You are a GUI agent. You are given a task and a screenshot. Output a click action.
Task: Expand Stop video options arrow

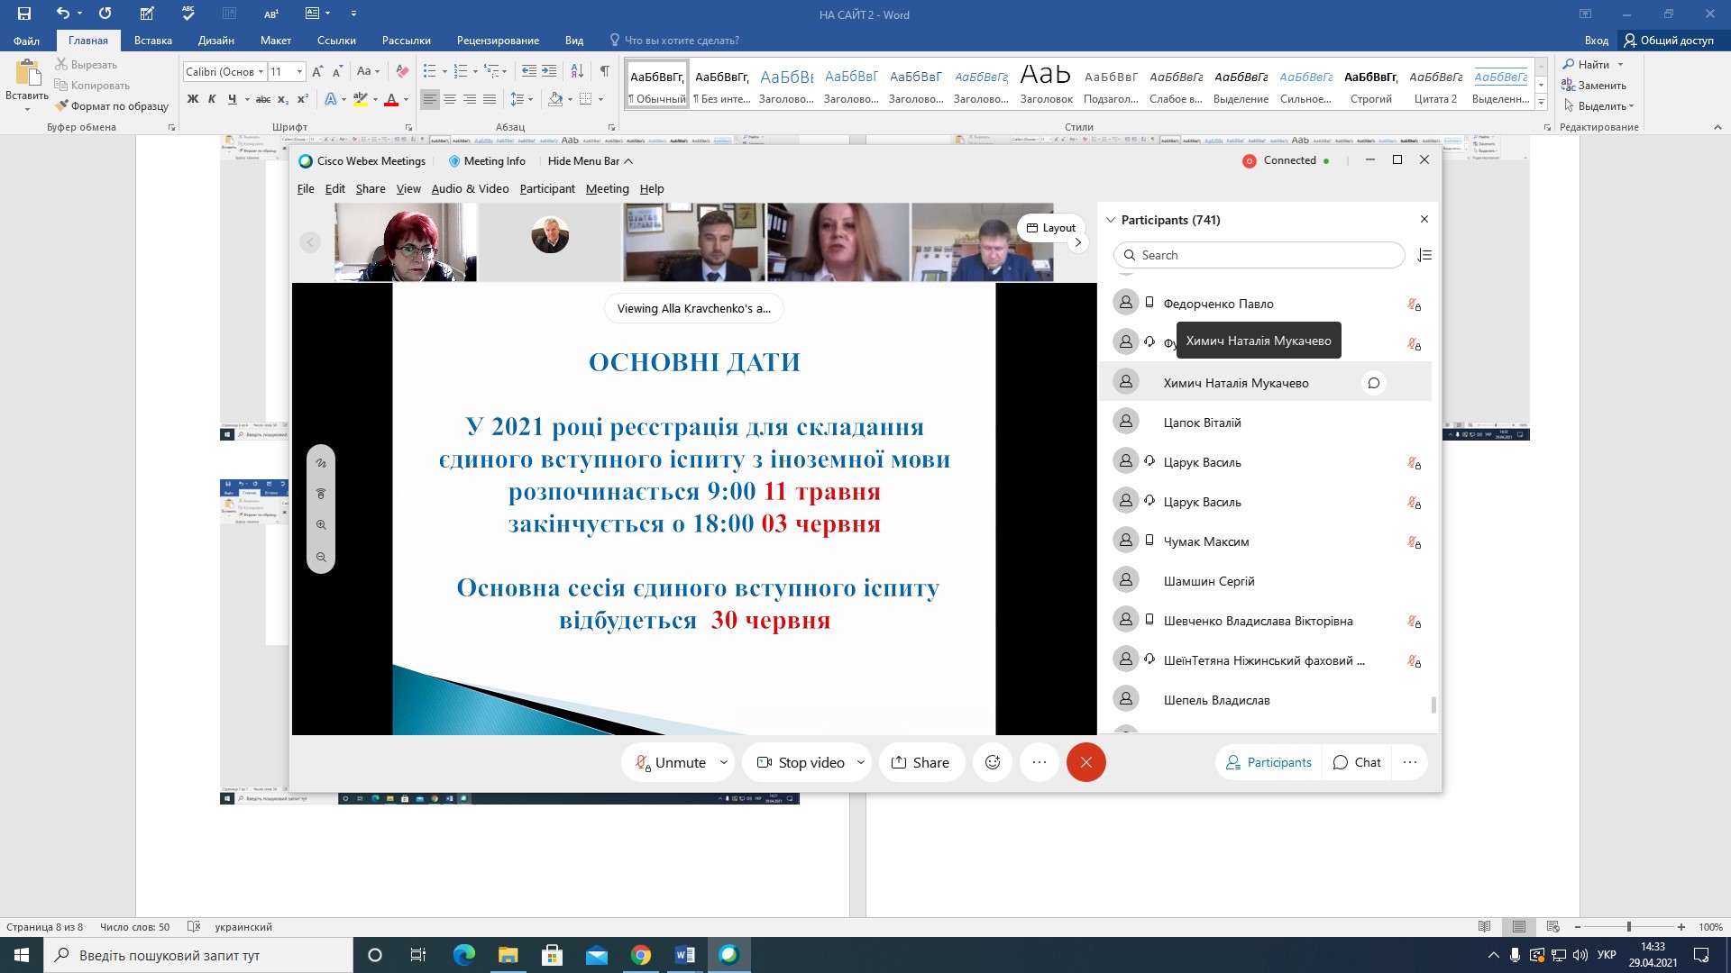point(860,762)
